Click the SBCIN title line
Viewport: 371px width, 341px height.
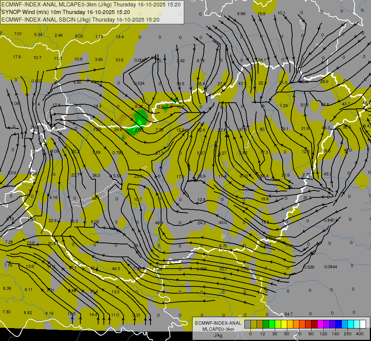tap(80, 20)
